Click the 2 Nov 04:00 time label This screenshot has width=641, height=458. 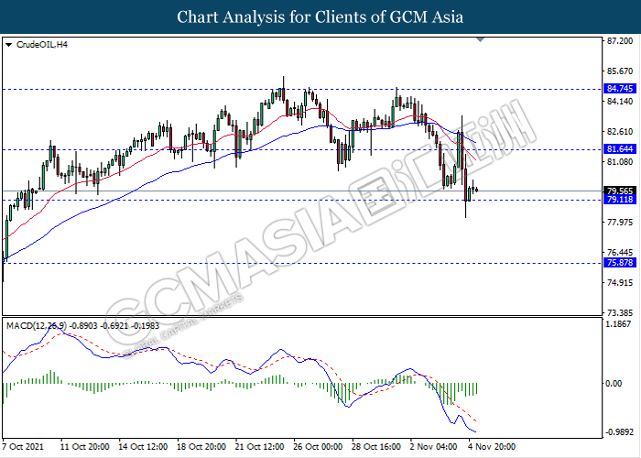(434, 447)
